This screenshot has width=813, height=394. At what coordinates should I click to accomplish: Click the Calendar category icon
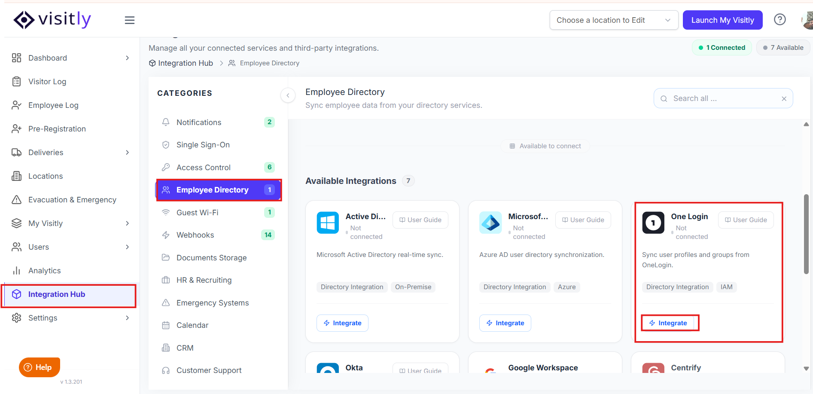pyautogui.click(x=166, y=325)
